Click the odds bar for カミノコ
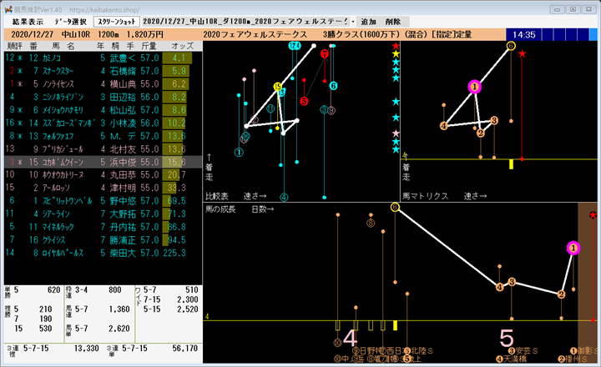The image size is (601, 367). (177, 58)
